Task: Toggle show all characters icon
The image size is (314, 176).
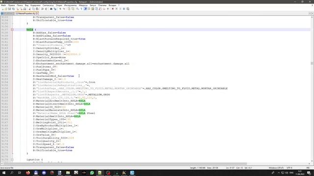Action: [81, 9]
